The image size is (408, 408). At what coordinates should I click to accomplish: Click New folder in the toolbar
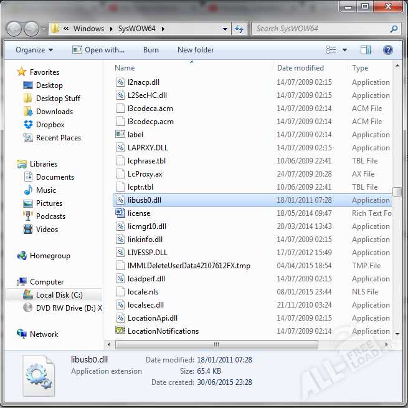pyautogui.click(x=196, y=50)
